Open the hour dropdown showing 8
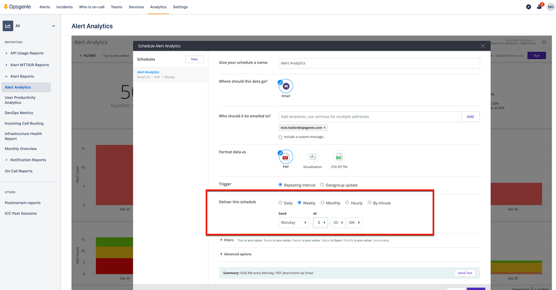The width and height of the screenshot is (556, 290). [320, 223]
